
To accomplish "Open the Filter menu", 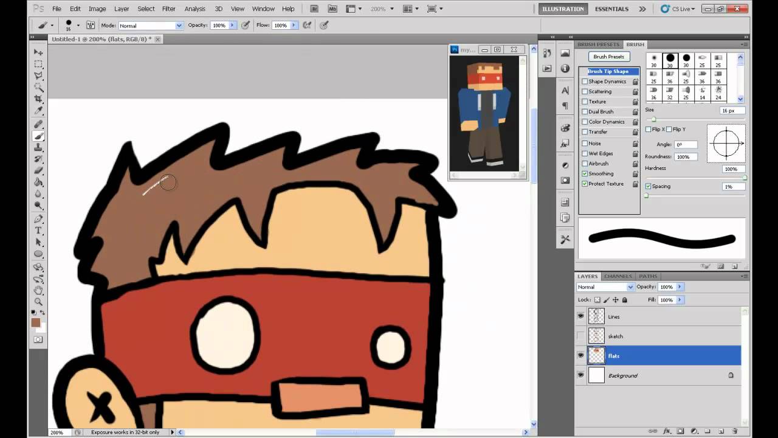I will (168, 9).
